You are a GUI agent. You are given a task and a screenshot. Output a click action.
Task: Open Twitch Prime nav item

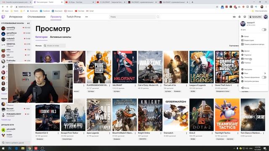pyautogui.click(x=74, y=17)
